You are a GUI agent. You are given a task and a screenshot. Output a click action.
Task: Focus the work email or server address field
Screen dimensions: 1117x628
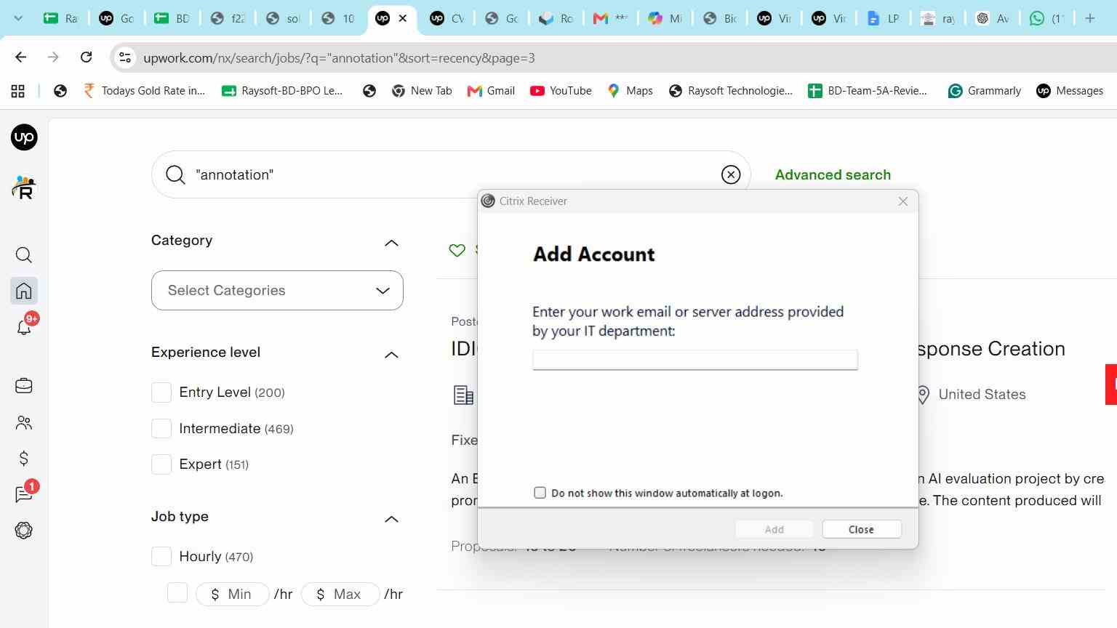pos(695,360)
